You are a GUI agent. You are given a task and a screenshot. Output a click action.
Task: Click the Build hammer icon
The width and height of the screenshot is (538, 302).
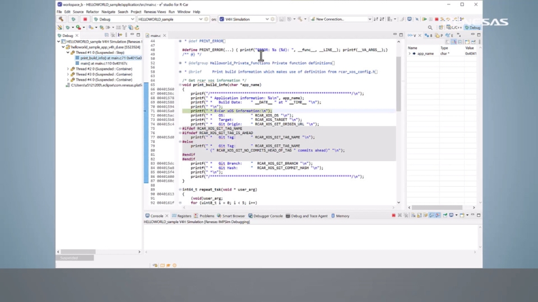61,19
